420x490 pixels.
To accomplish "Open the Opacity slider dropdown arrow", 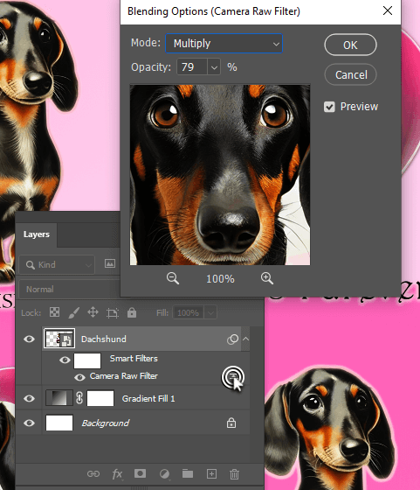I will click(214, 66).
